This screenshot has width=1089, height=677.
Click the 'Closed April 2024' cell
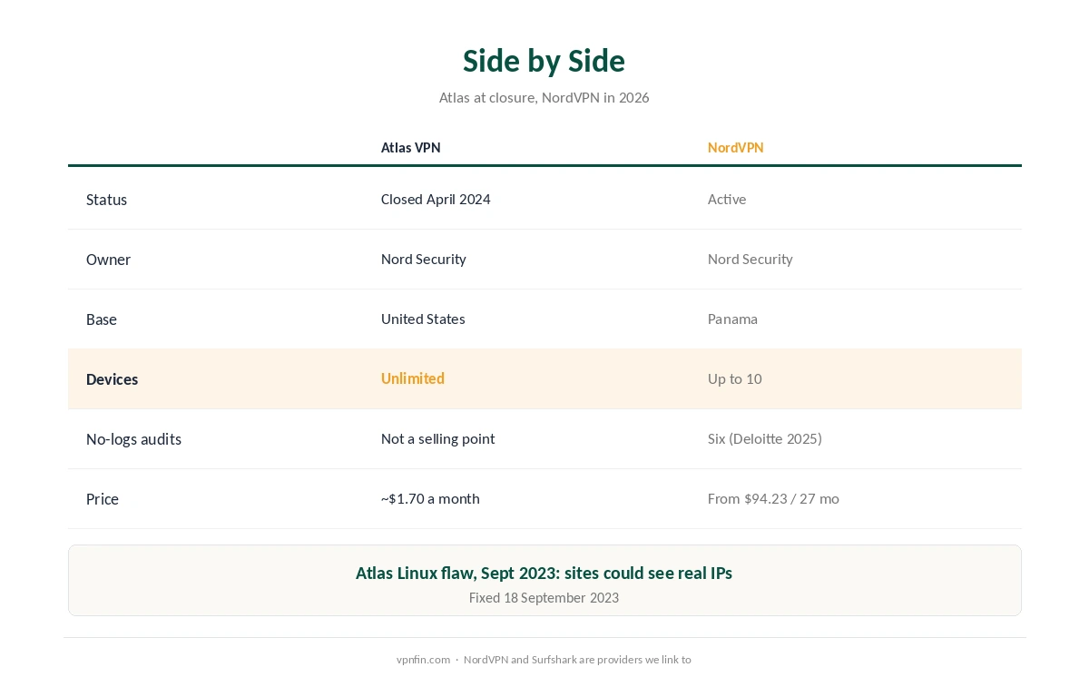coord(436,200)
